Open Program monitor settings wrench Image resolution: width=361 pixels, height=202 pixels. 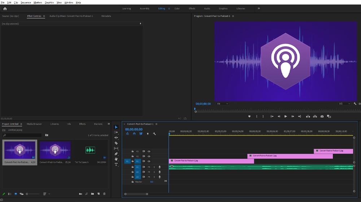coord(355,104)
